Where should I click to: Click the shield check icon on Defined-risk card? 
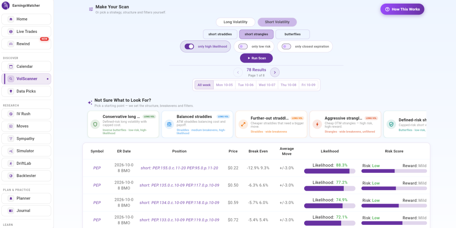pos(391,124)
